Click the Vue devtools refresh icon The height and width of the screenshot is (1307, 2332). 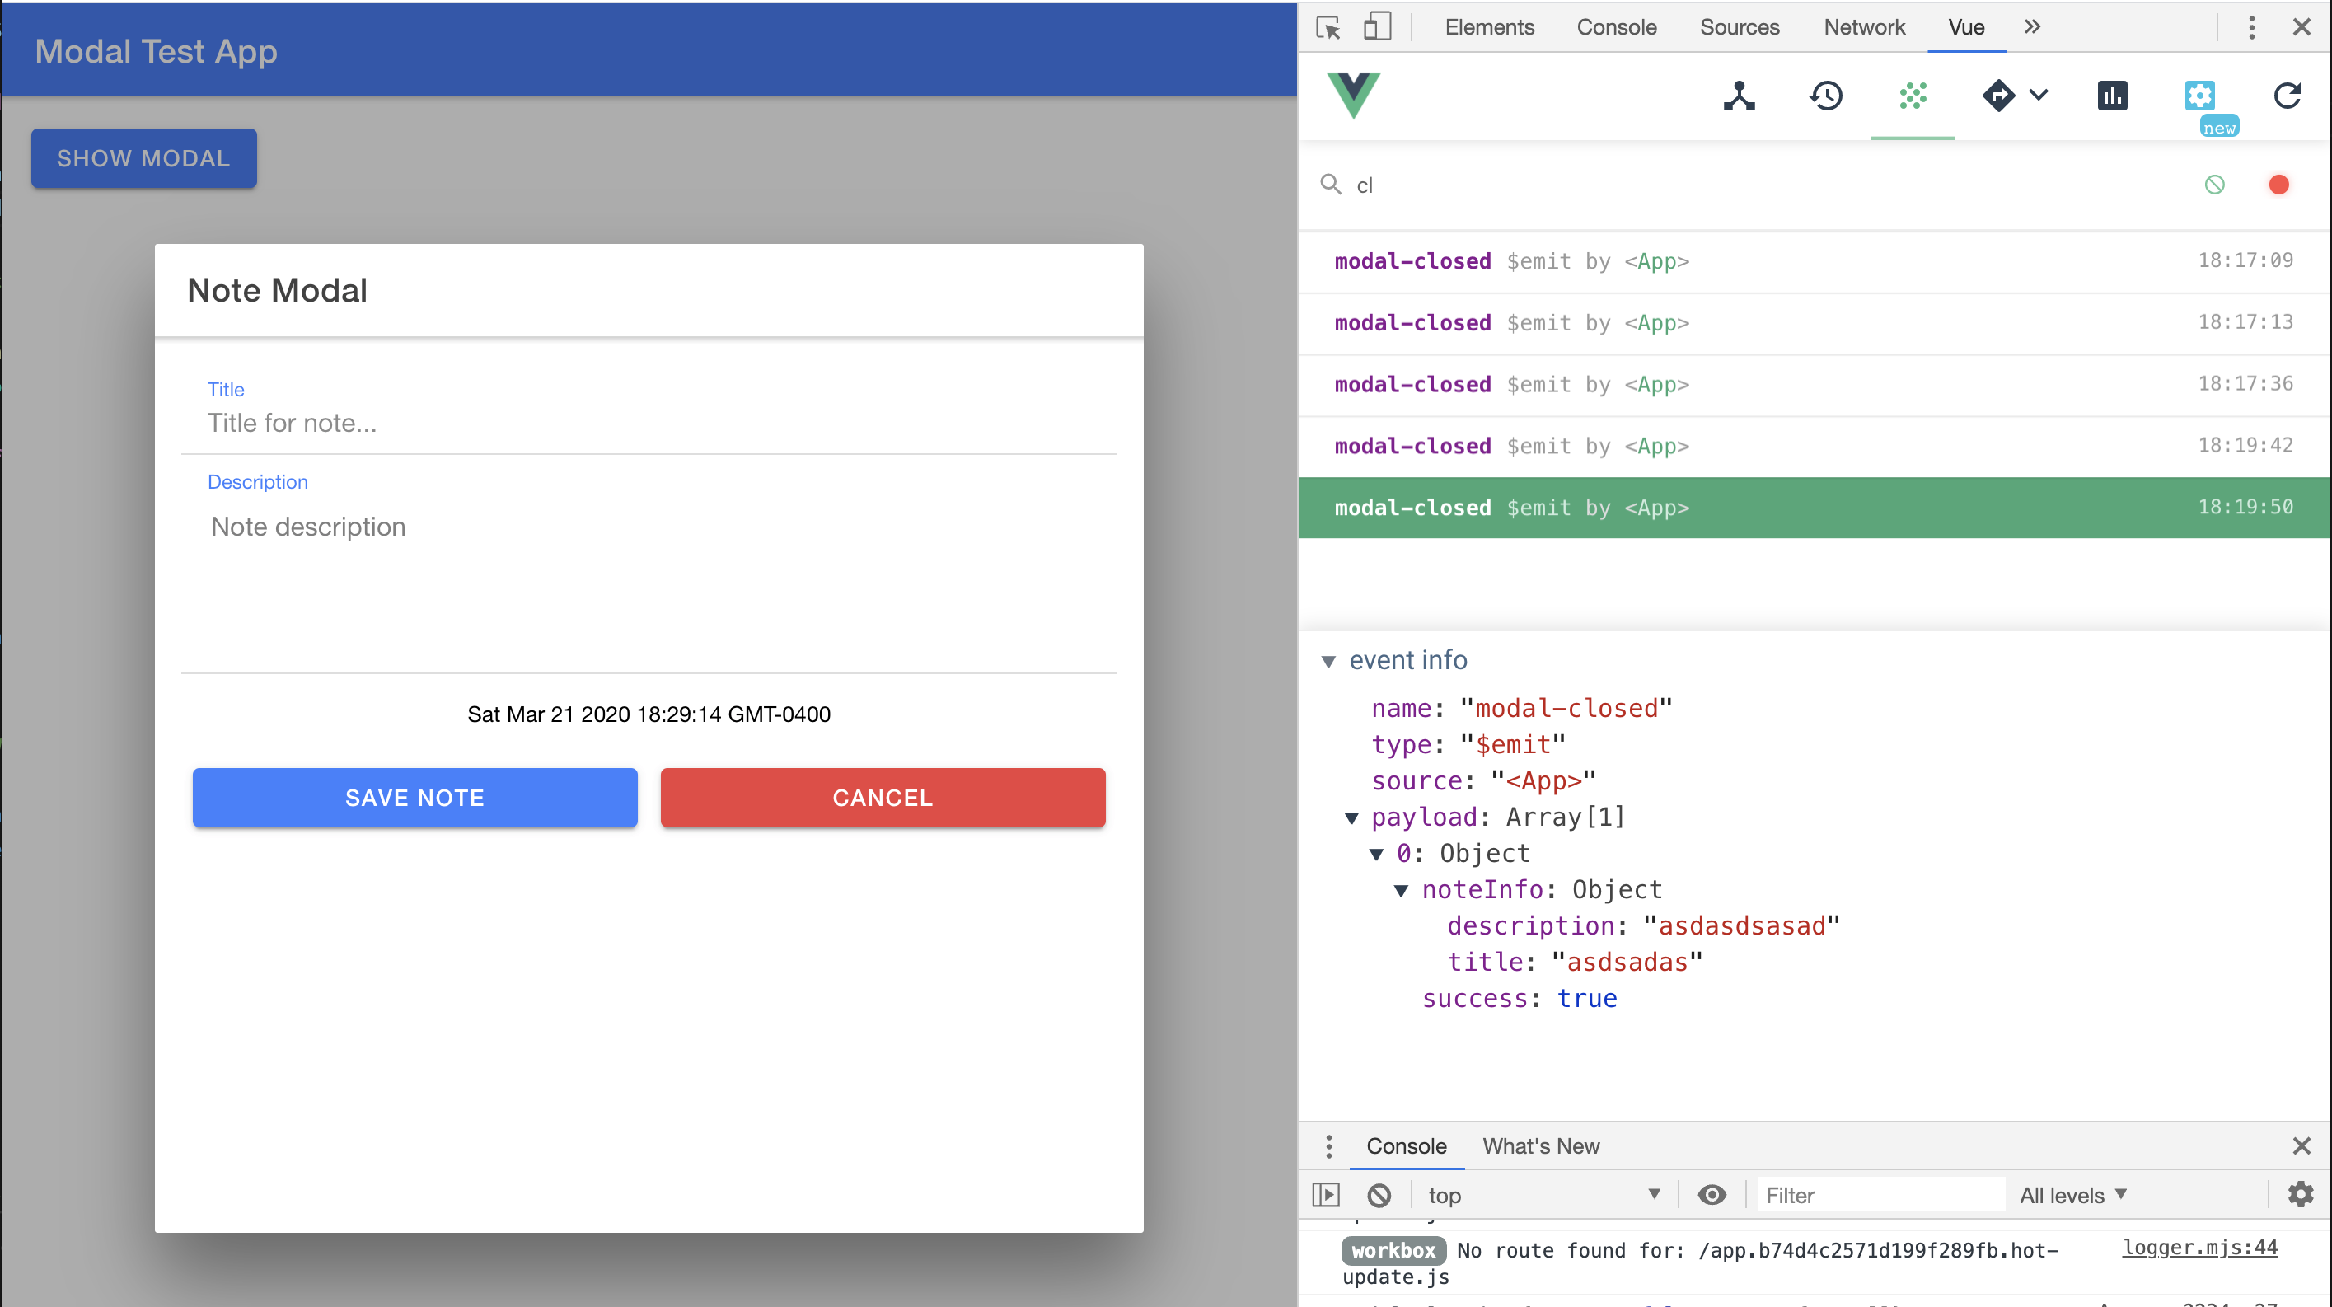click(2287, 95)
